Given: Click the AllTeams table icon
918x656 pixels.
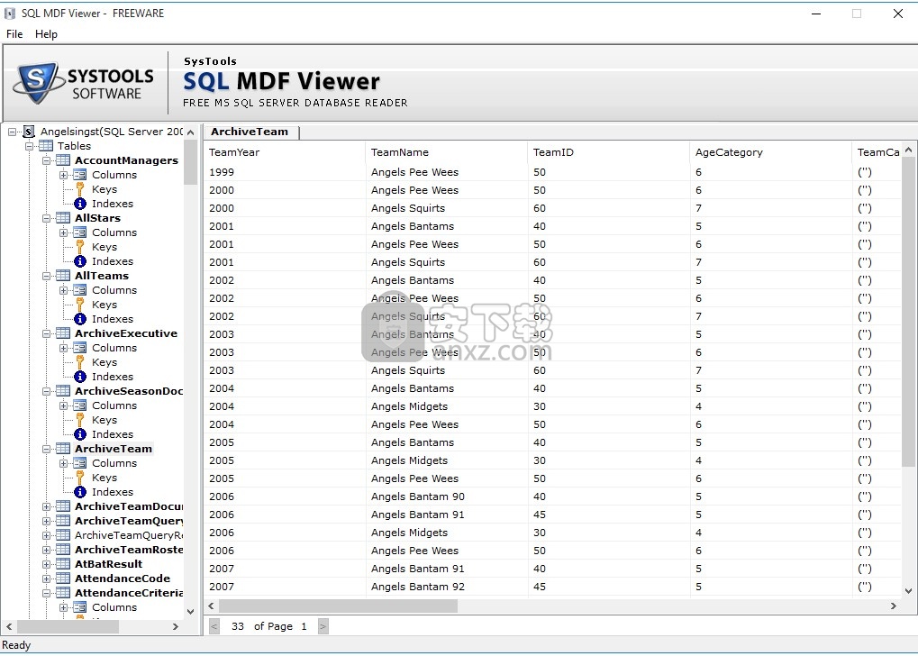Looking at the screenshot, I should (63, 276).
